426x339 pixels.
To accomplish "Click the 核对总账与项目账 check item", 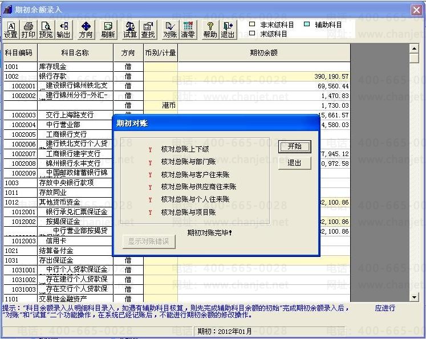I will pos(188,213).
